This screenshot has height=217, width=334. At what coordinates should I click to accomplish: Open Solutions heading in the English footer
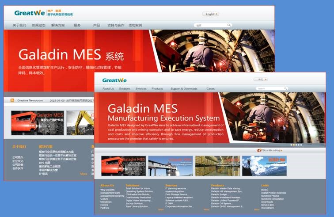(x=133, y=186)
